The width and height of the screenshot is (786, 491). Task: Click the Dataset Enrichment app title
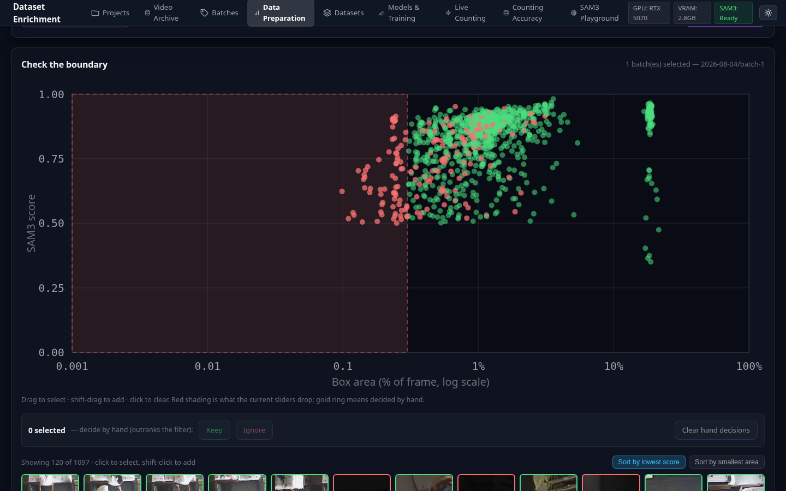tap(37, 13)
